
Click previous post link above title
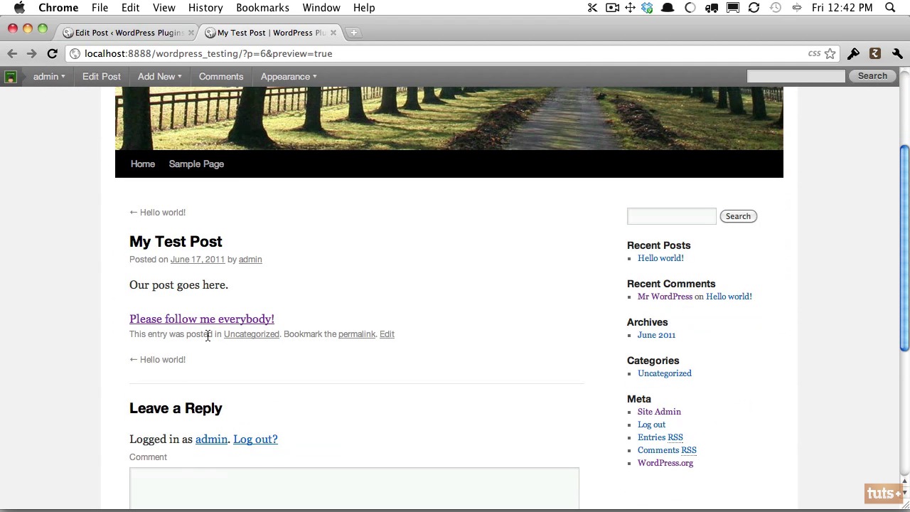coord(157,213)
